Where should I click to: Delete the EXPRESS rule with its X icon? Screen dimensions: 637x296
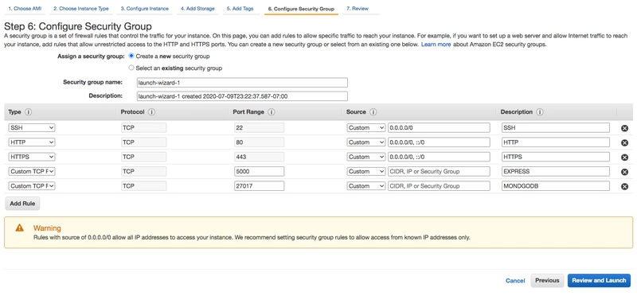pos(624,172)
